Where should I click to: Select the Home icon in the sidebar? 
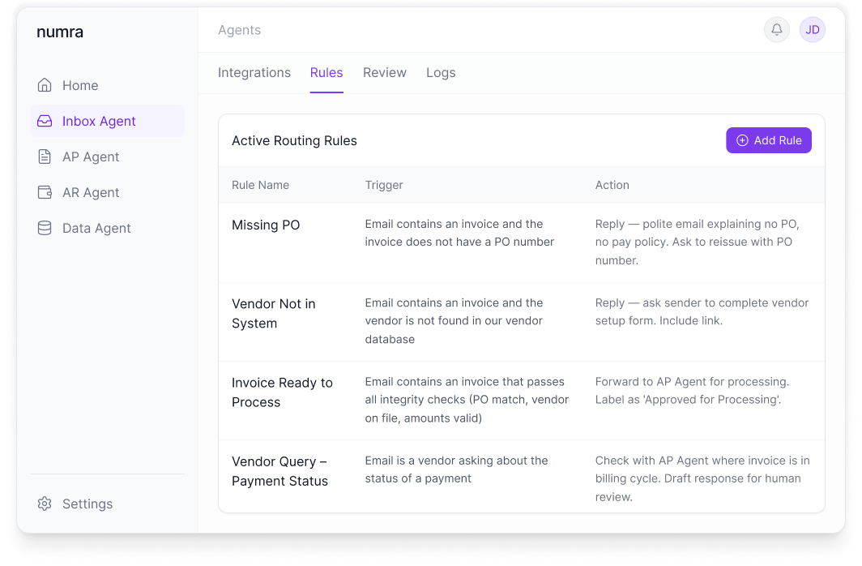click(x=46, y=84)
